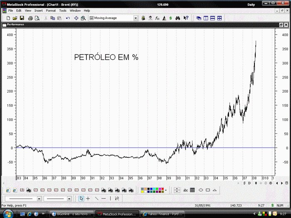Click the Copy icon in the toolbar
291x218 pixels.
click(x=53, y=18)
